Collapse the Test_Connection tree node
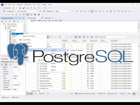Image resolution: width=140 pixels, height=105 pixels. [x=1, y=24]
